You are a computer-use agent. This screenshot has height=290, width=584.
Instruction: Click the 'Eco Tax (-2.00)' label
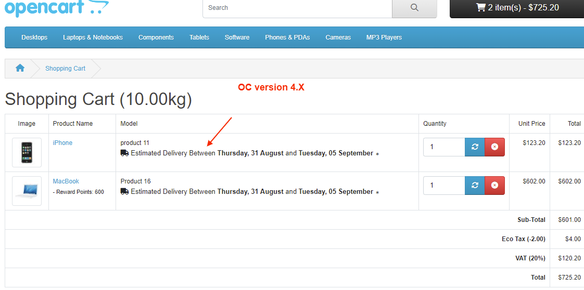coord(524,239)
